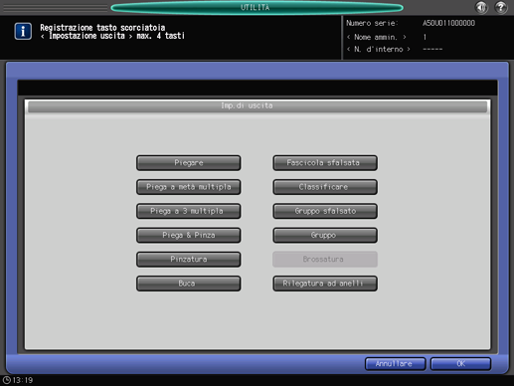Image resolution: width=514 pixels, height=386 pixels.
Task: Select the Piegare output button
Action: click(189, 163)
